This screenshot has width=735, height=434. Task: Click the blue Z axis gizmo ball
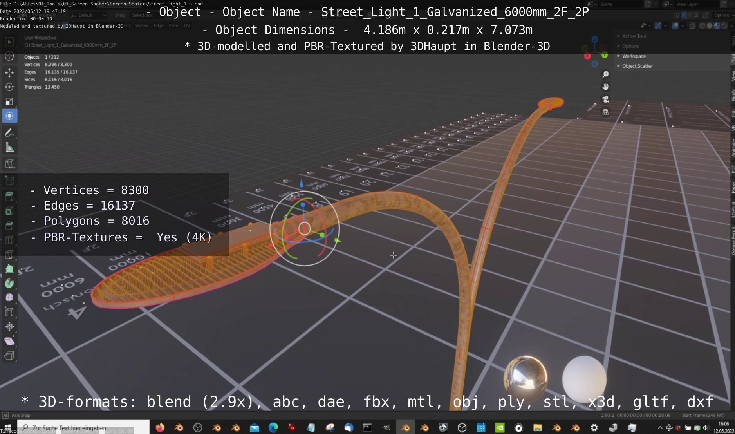[595, 39]
